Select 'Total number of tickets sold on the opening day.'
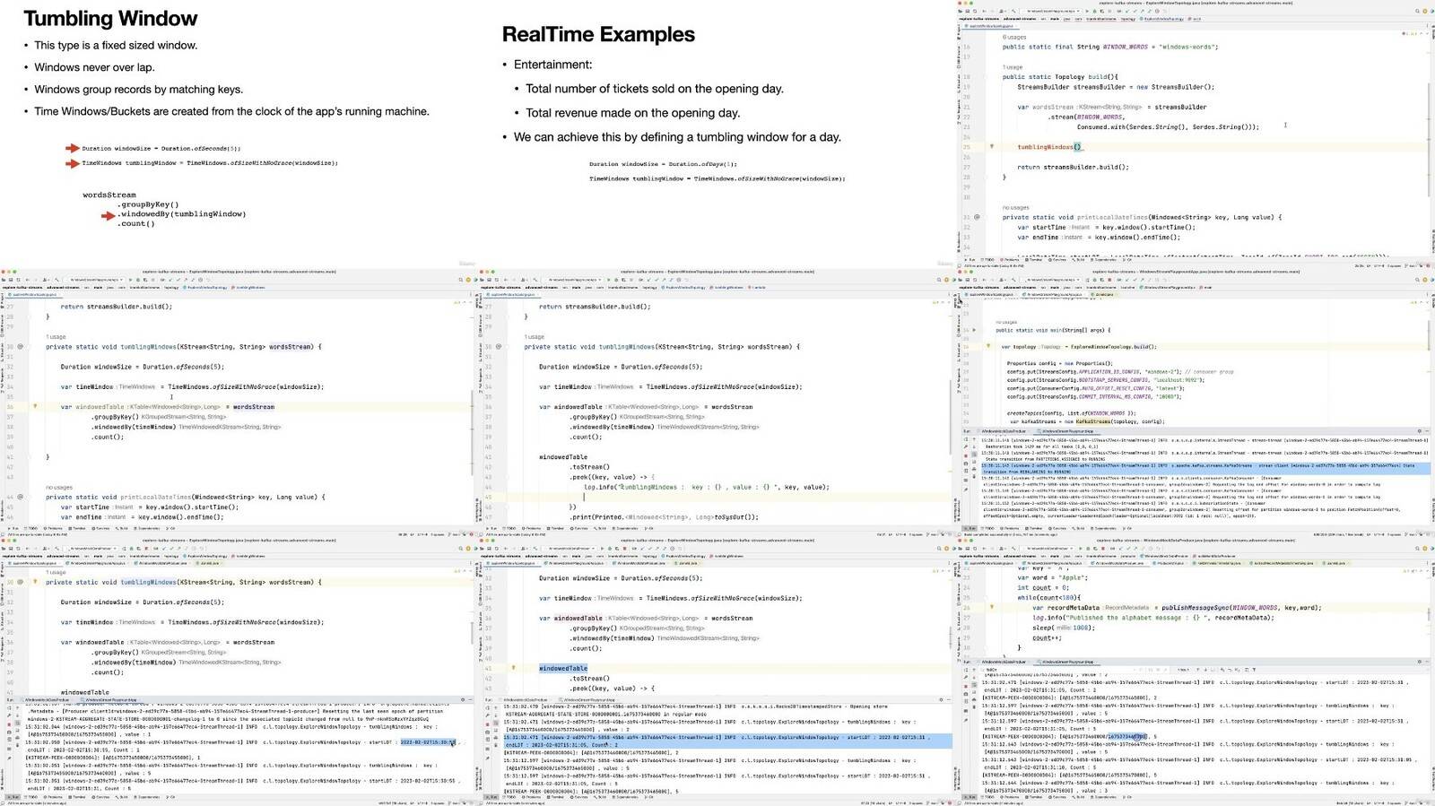 coord(655,89)
